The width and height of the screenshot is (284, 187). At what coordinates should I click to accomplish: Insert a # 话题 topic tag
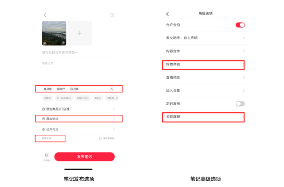point(48,89)
